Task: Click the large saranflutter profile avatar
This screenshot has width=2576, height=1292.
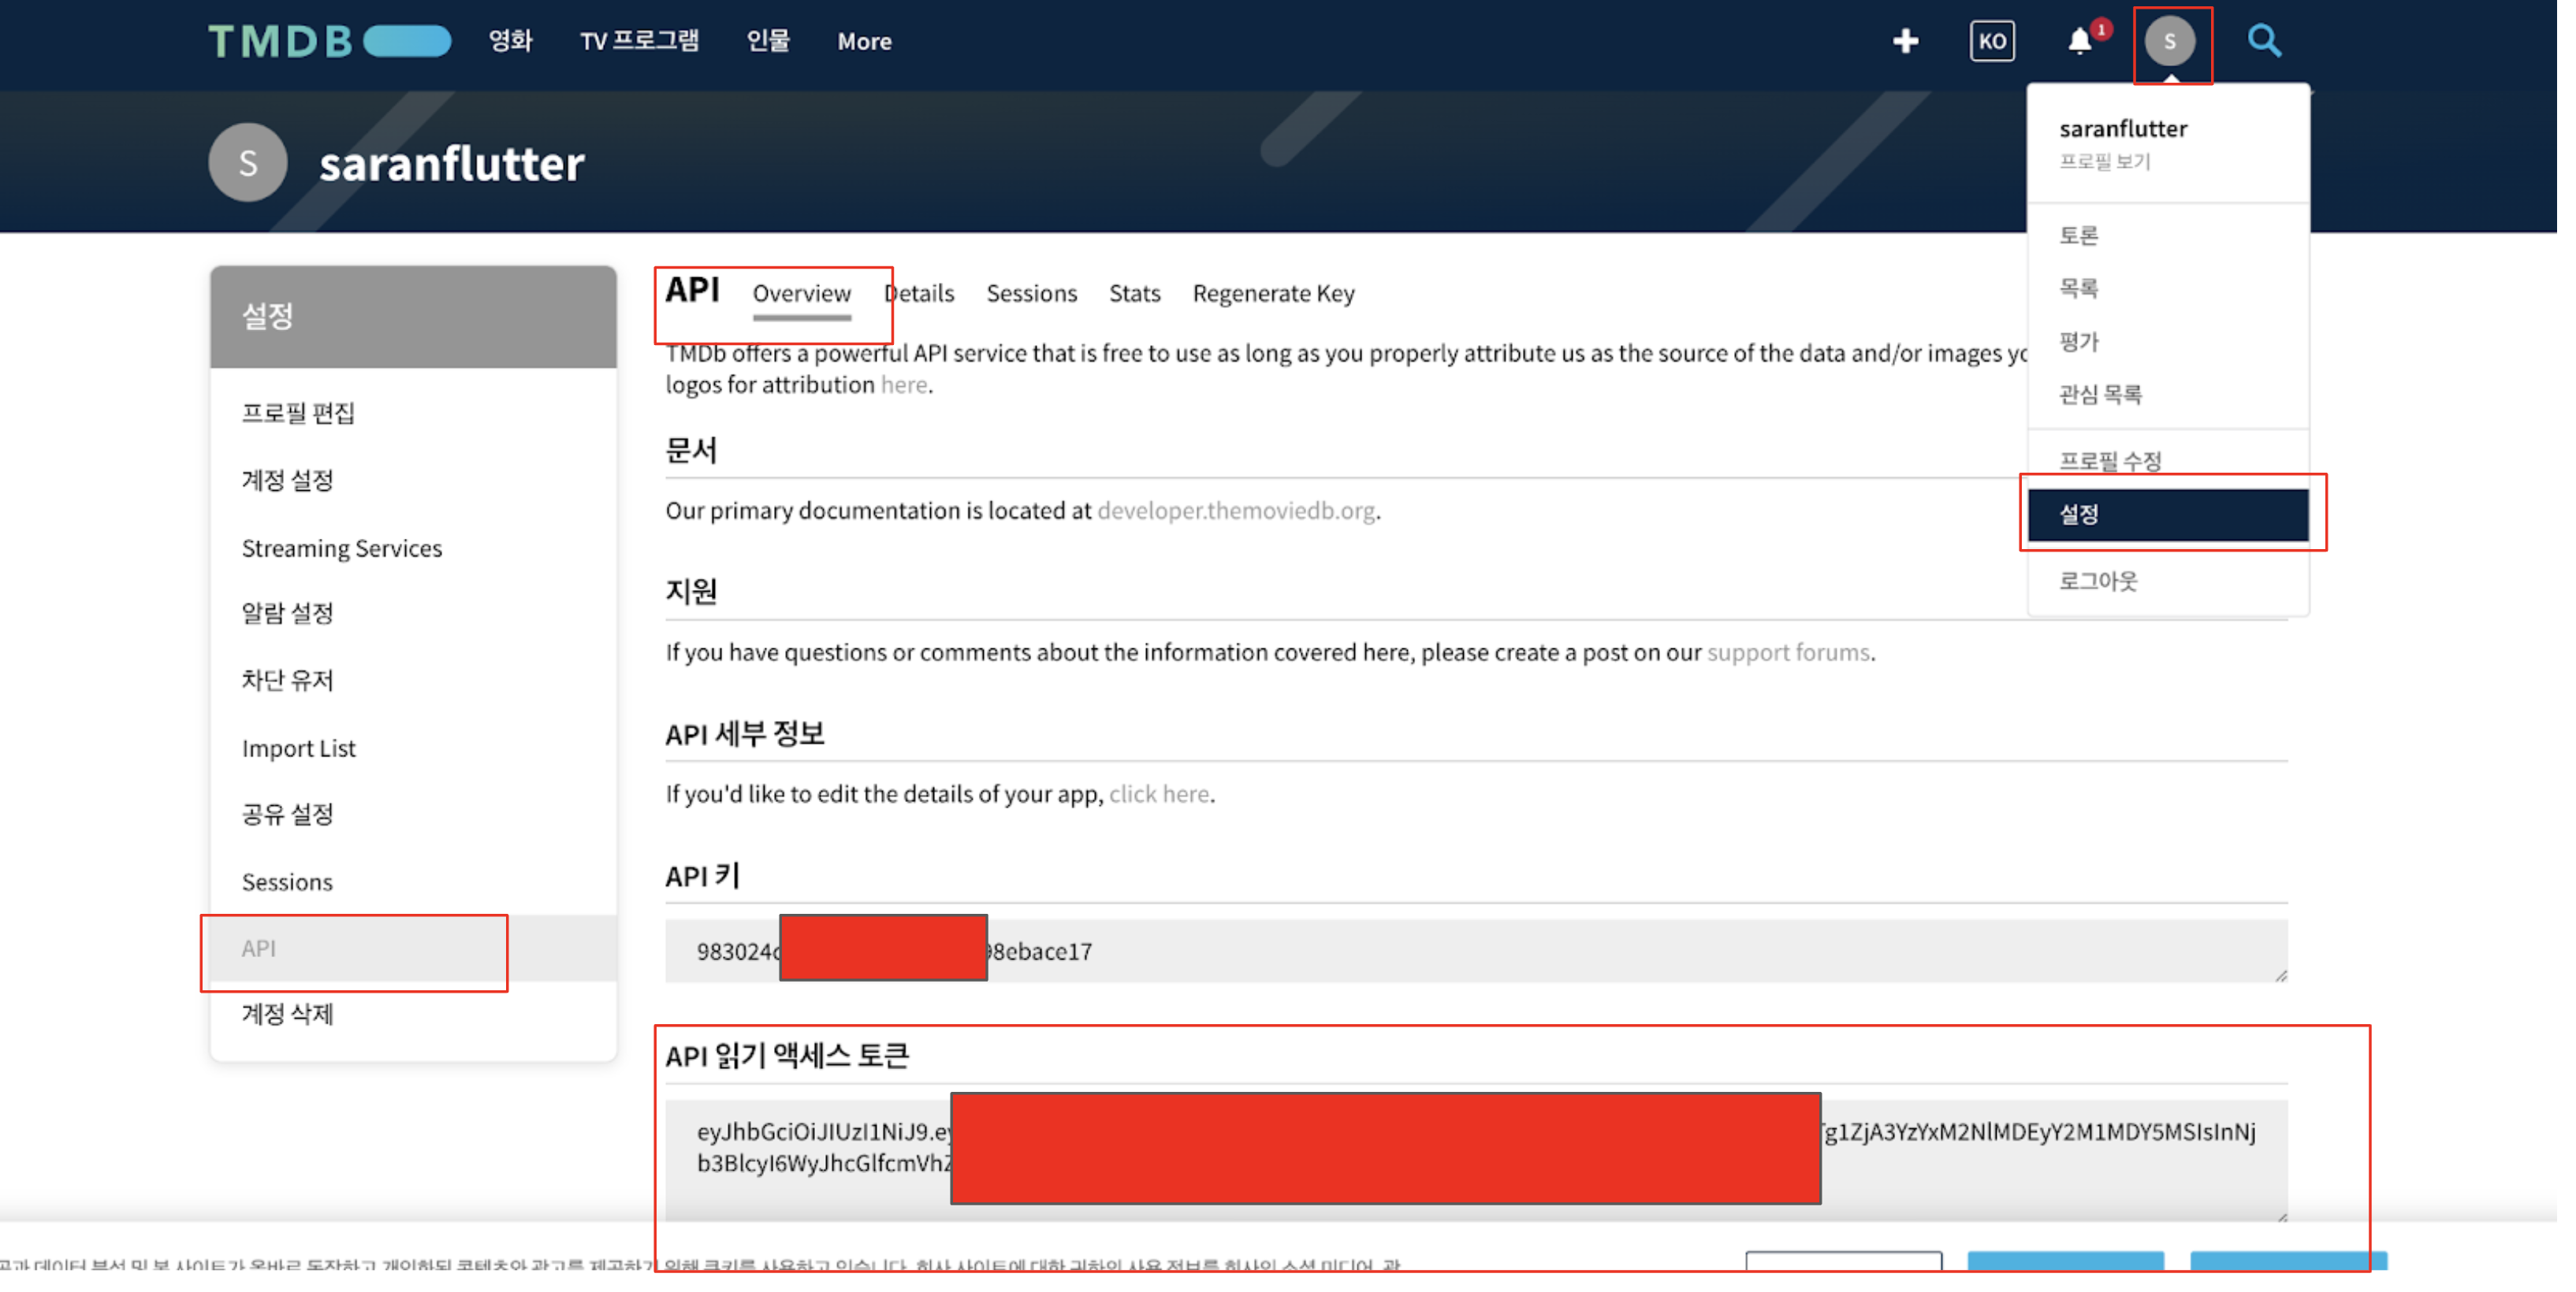Action: point(248,163)
